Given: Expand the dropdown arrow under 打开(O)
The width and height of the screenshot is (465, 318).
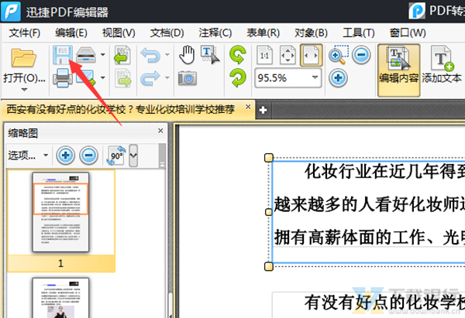Looking at the screenshot, I should click(24, 90).
